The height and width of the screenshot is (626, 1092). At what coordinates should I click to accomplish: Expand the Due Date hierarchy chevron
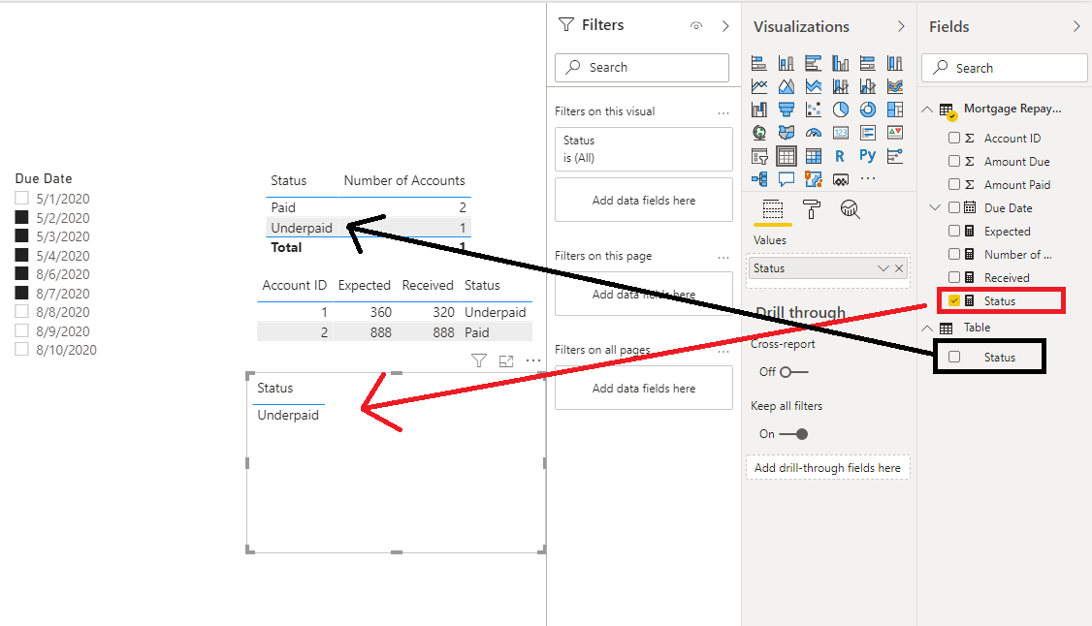pos(935,207)
